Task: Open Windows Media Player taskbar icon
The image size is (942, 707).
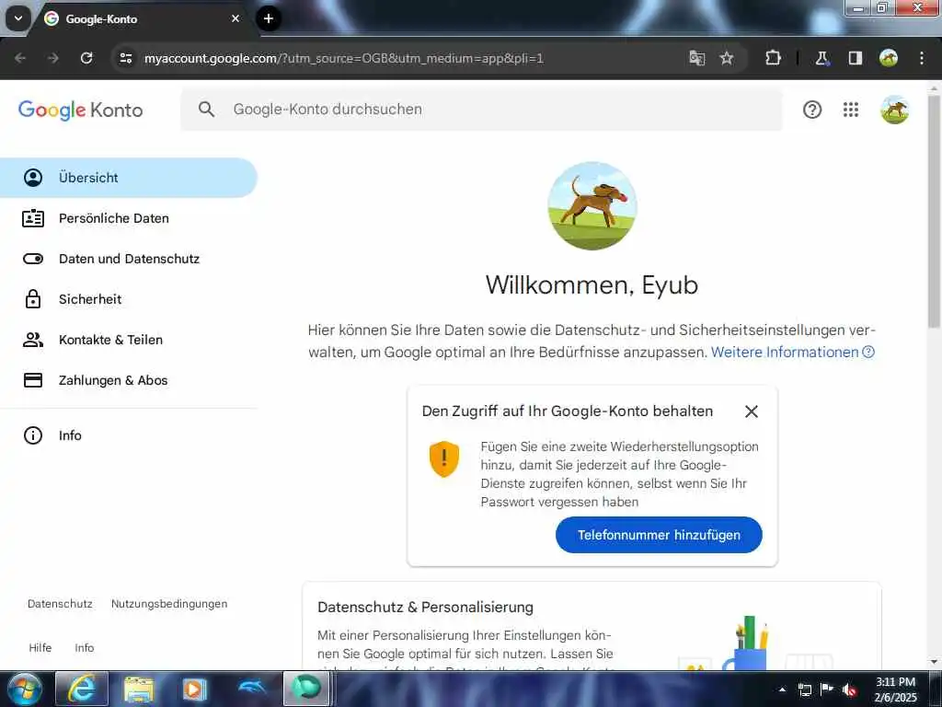Action: click(194, 689)
